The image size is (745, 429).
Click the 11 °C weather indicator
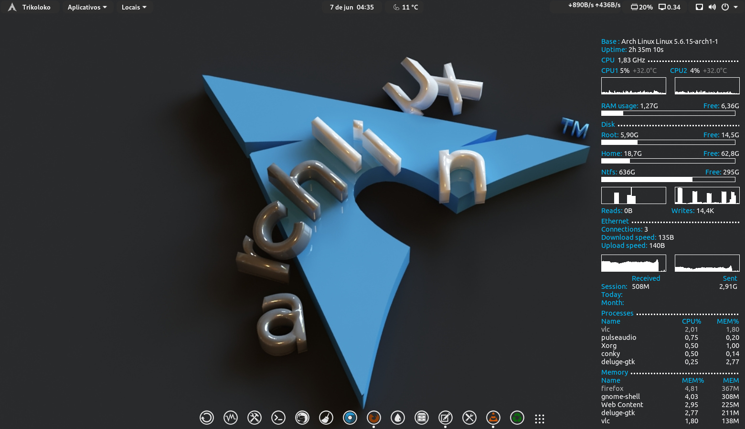[405, 7]
